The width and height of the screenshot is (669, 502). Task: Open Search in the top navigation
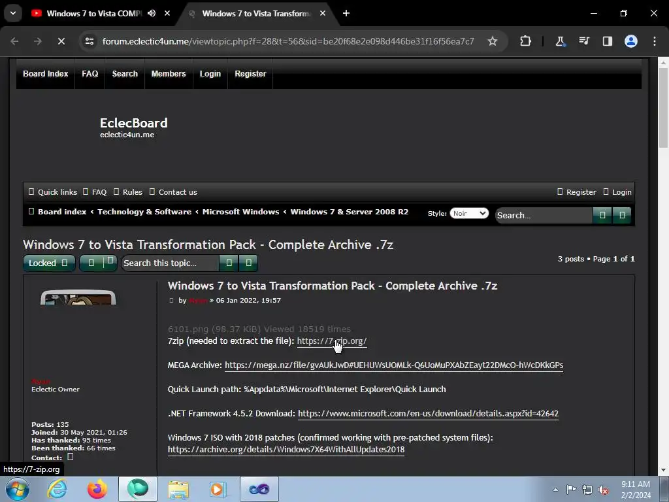(x=125, y=74)
